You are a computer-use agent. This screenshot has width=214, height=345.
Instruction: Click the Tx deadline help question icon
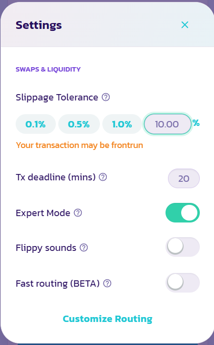point(103,177)
